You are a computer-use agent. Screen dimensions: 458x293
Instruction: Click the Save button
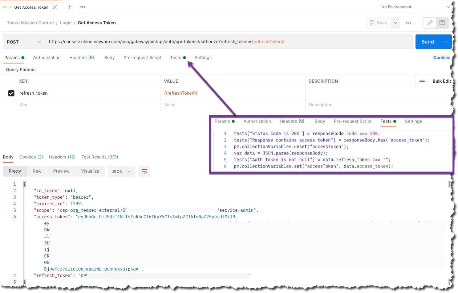click(378, 22)
